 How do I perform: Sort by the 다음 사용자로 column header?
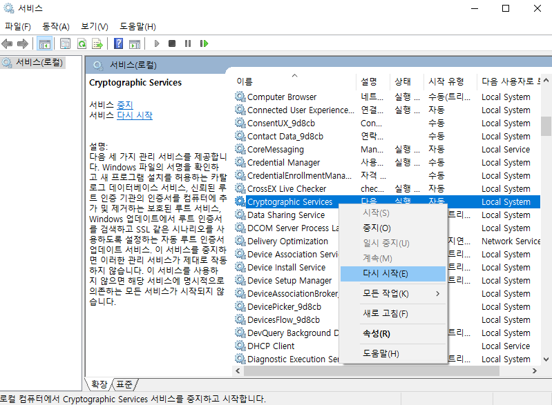[509, 81]
